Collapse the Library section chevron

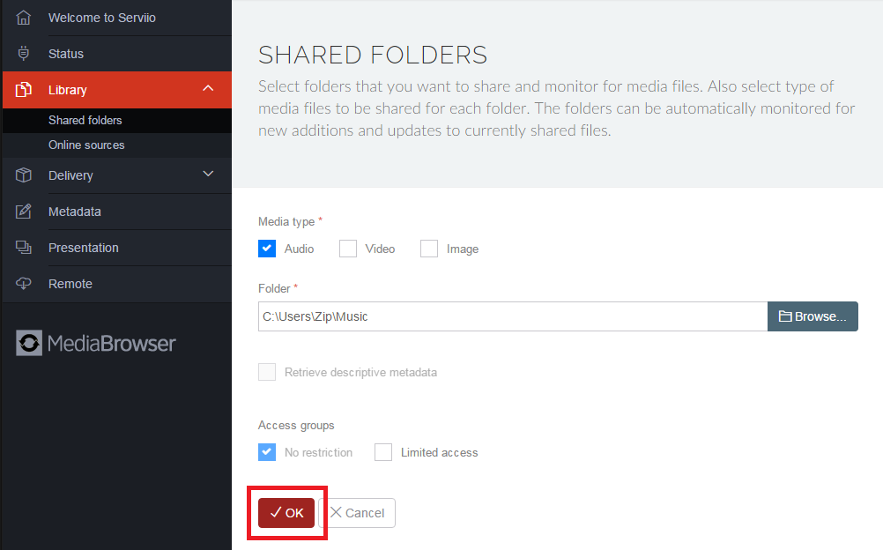pyautogui.click(x=208, y=88)
